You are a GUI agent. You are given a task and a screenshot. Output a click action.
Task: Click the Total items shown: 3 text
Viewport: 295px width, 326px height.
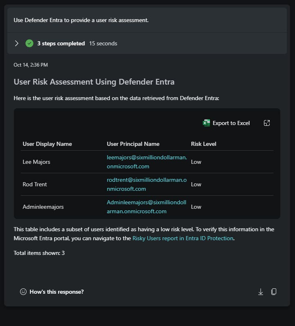39,253
